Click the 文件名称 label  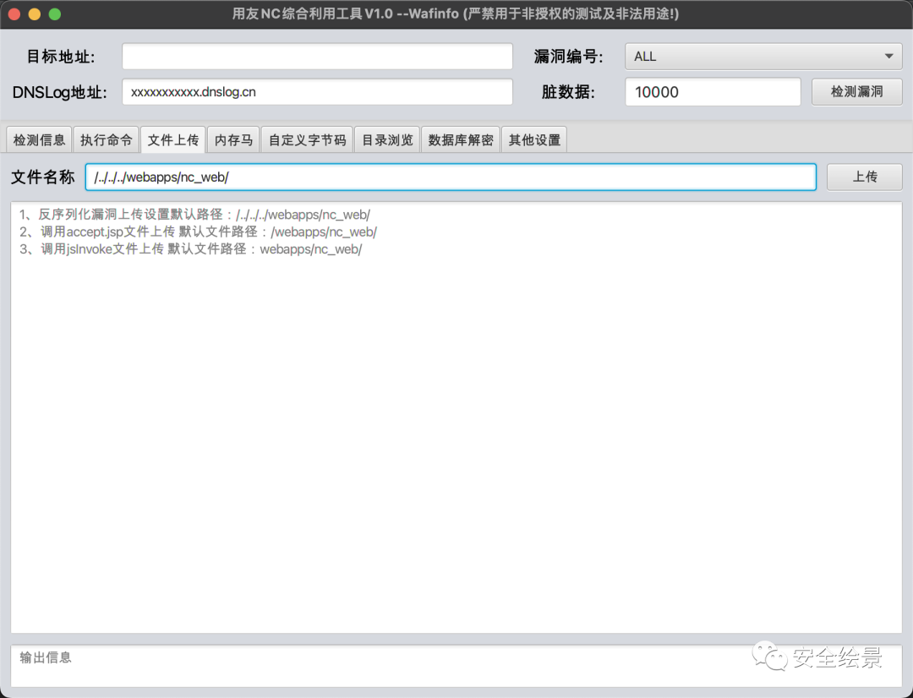(x=42, y=177)
